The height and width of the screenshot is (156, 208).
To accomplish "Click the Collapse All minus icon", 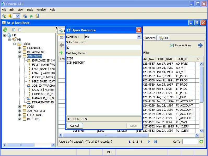I will (20, 30).
